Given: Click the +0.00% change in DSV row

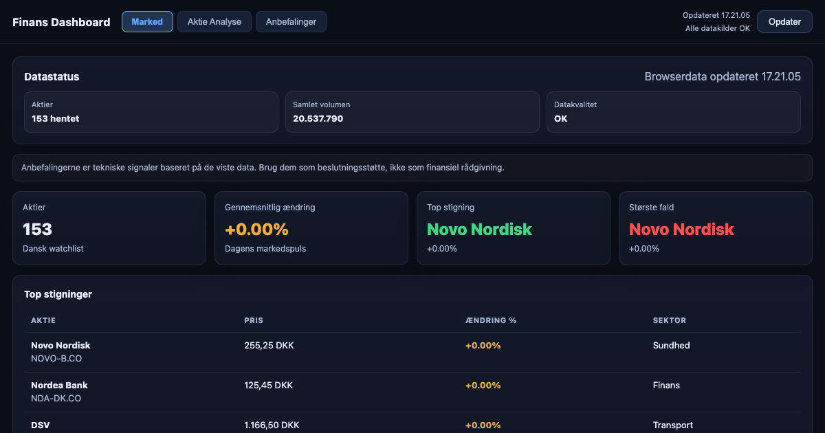Looking at the screenshot, I should [x=483, y=425].
